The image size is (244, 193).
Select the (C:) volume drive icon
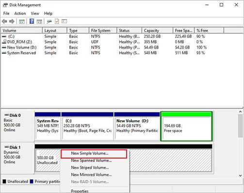pos(4,36)
